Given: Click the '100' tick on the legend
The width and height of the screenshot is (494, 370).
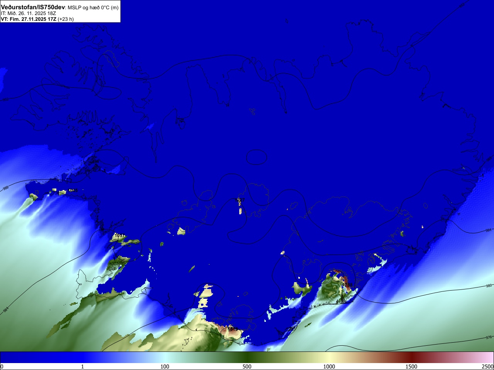Looking at the screenshot, I should (165, 367).
